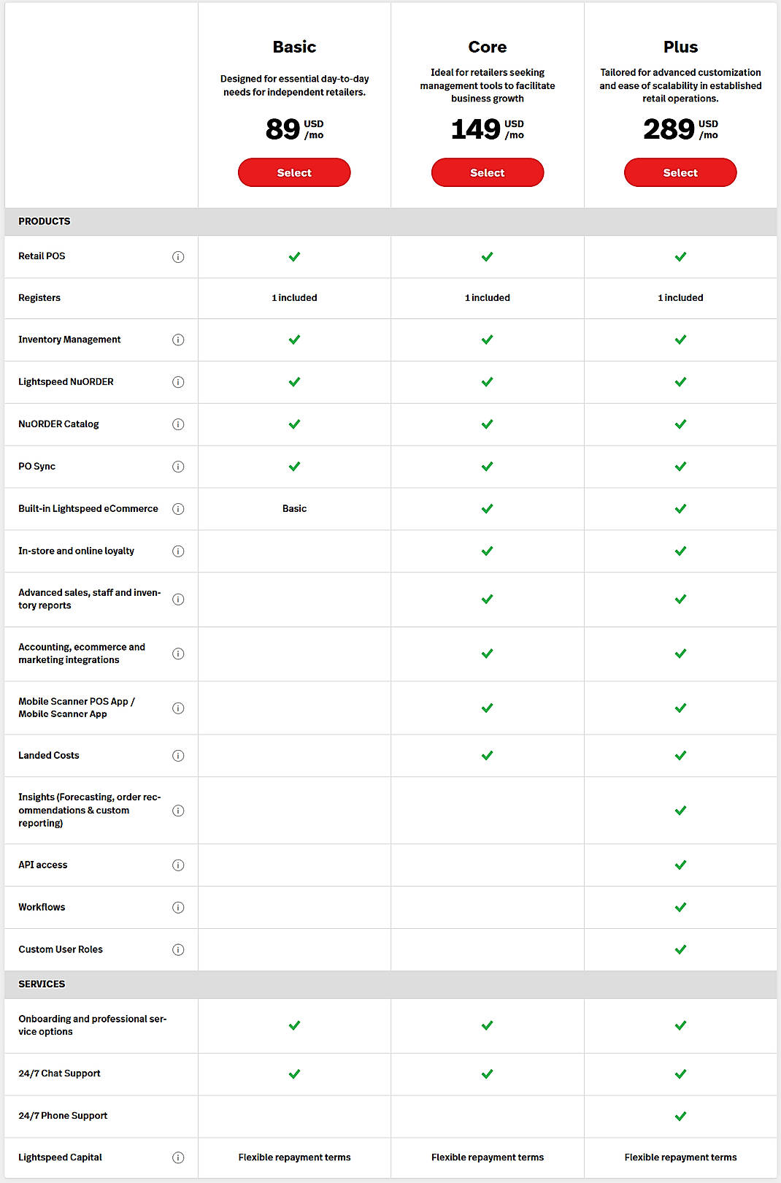Open info icon for Advanced sales reports
Screen dimensions: 781x1183
click(x=178, y=600)
